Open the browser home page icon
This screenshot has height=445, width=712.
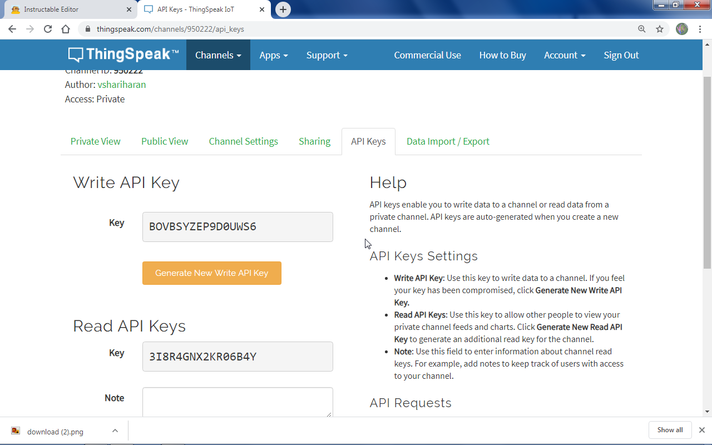point(66,29)
